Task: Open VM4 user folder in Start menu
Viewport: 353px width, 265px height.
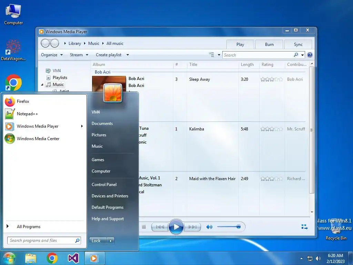Action: tap(96, 112)
